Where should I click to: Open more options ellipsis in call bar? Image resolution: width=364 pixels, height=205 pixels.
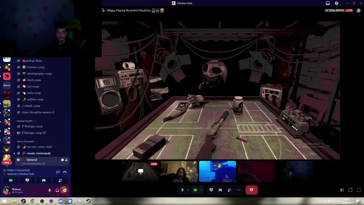(x=238, y=190)
